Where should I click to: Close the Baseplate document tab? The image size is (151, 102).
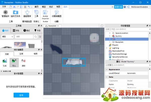point(58,26)
